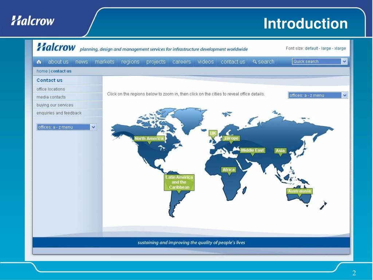Open the careers page
Image resolution: width=373 pixels, height=280 pixels.
pyautogui.click(x=182, y=62)
